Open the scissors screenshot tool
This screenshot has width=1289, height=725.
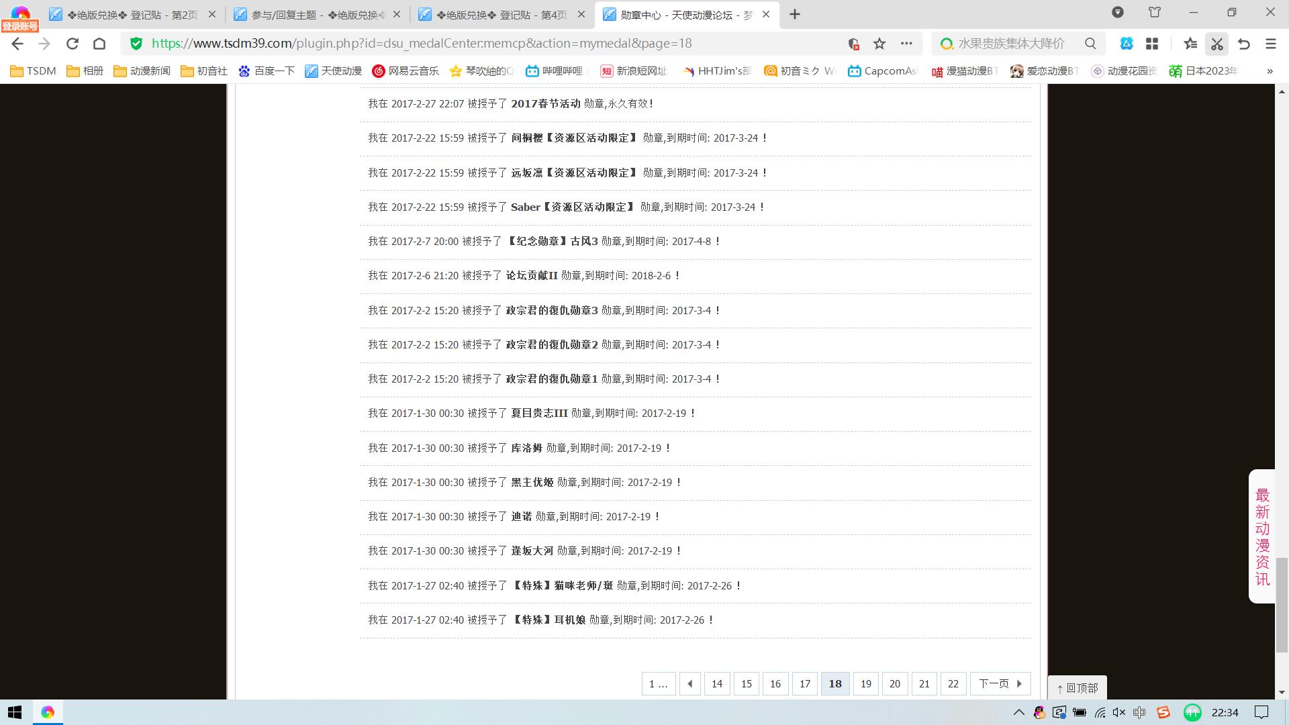click(x=1216, y=44)
